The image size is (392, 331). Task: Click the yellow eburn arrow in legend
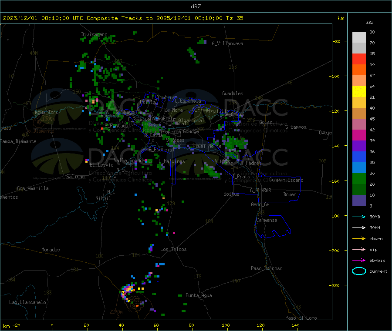[x=359, y=238]
